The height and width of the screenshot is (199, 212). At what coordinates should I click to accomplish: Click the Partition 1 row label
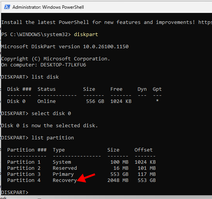pyautogui.click(x=24, y=162)
